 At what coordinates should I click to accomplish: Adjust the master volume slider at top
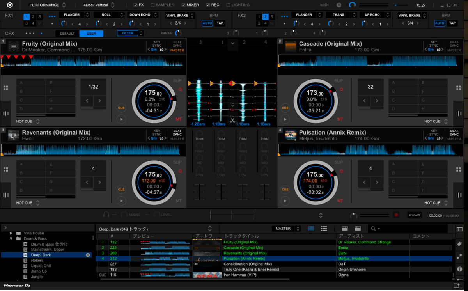[x=401, y=5]
